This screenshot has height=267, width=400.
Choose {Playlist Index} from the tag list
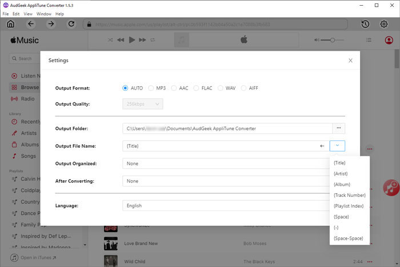coord(350,206)
